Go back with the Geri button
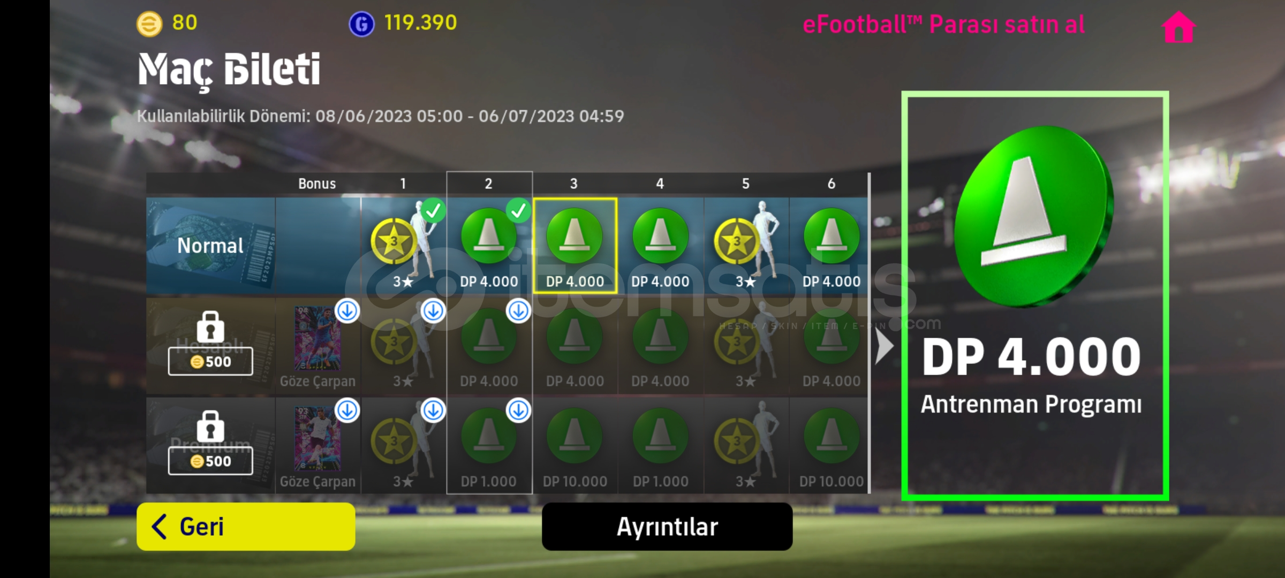The image size is (1285, 578). tap(246, 527)
